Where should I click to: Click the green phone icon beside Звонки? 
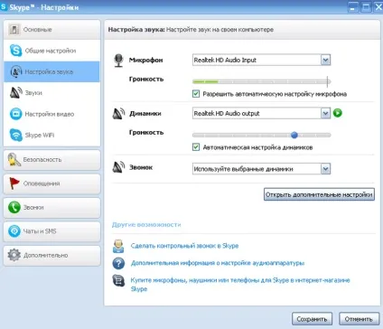[x=14, y=207]
